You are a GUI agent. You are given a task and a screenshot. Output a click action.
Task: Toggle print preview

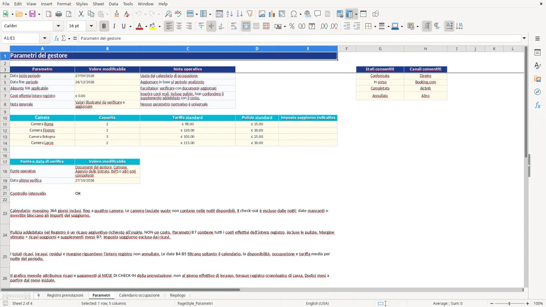coord(68,14)
